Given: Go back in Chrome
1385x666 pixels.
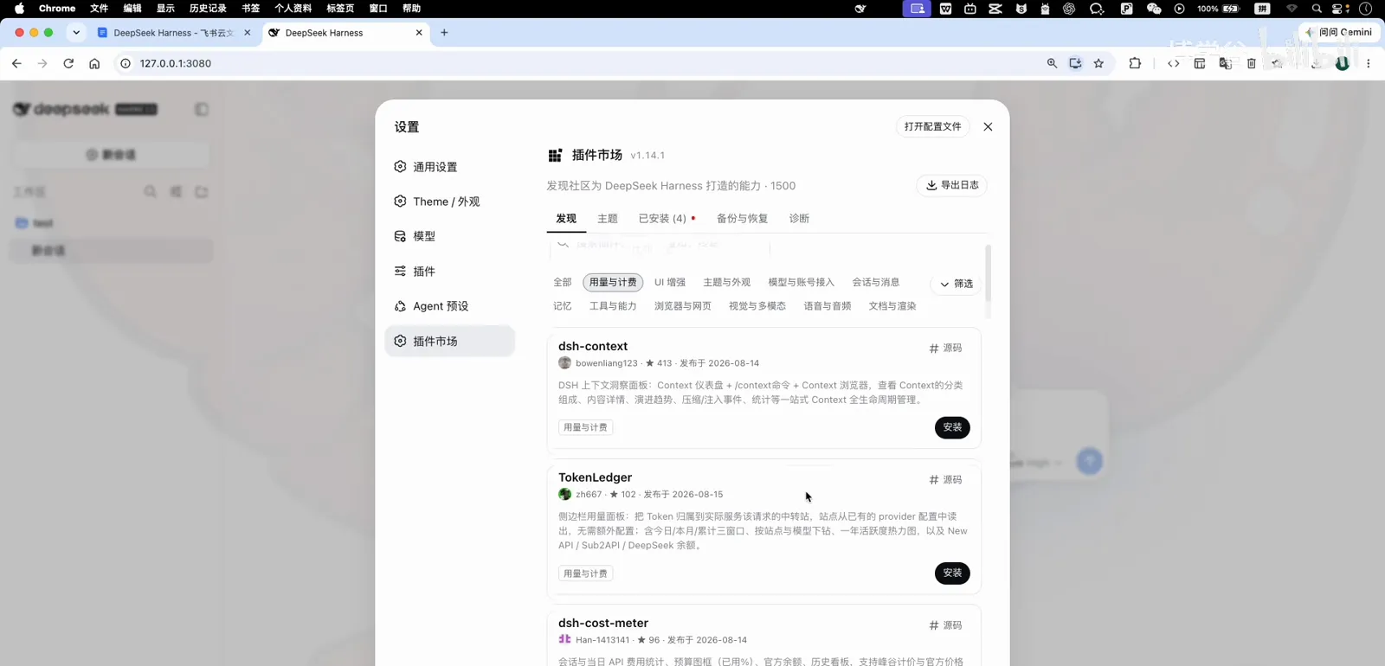Looking at the screenshot, I should 16,63.
